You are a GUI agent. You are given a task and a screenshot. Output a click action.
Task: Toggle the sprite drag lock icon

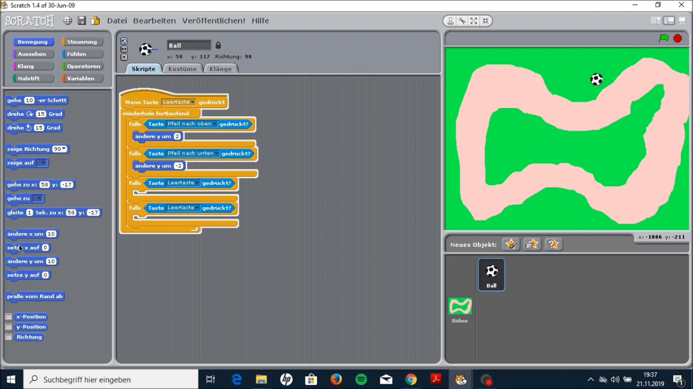[218, 45]
